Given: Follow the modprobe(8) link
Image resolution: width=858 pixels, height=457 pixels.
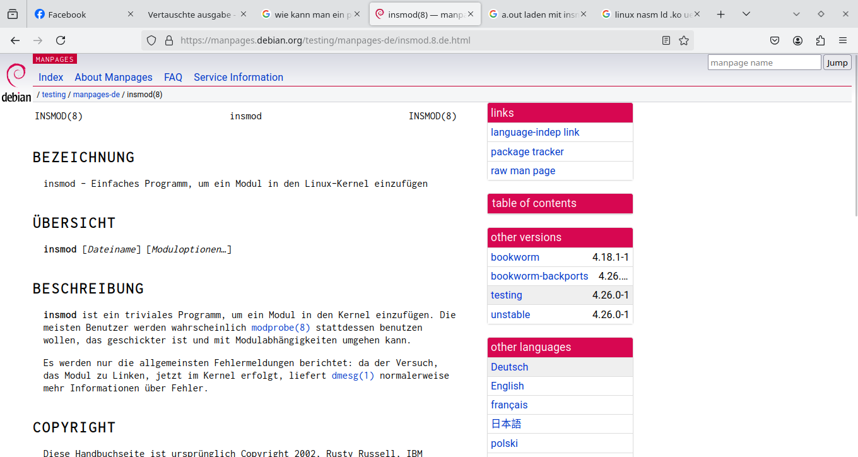Looking at the screenshot, I should (x=281, y=328).
